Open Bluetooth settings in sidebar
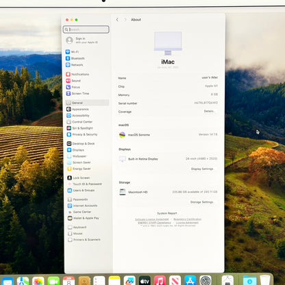This screenshot has height=285, width=285. tap(75, 58)
